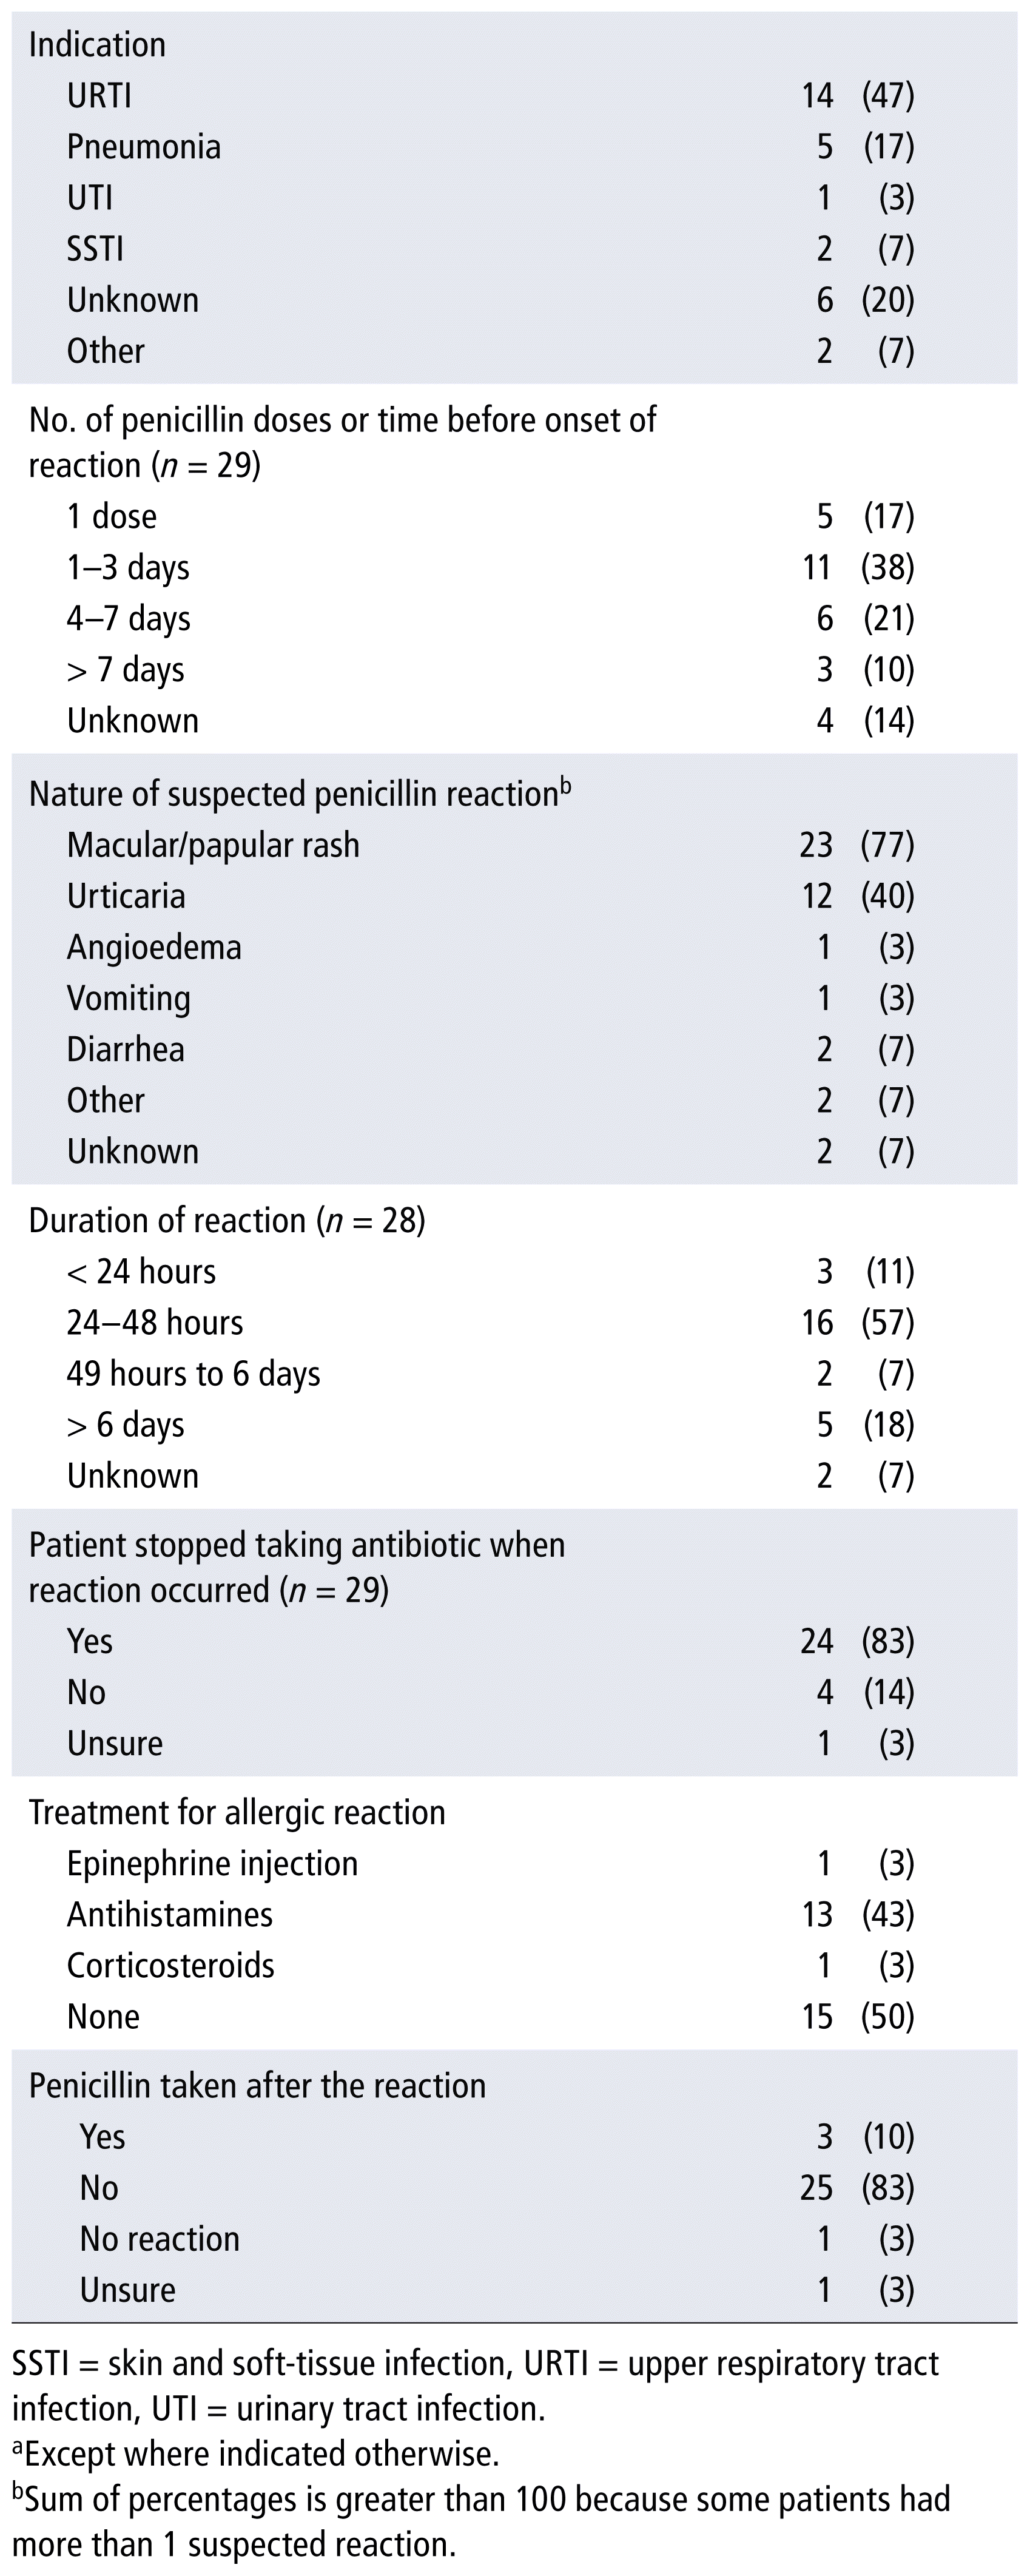The width and height of the screenshot is (1030, 2576).
Task: Click the Pneumonia row label
Action: click(143, 147)
